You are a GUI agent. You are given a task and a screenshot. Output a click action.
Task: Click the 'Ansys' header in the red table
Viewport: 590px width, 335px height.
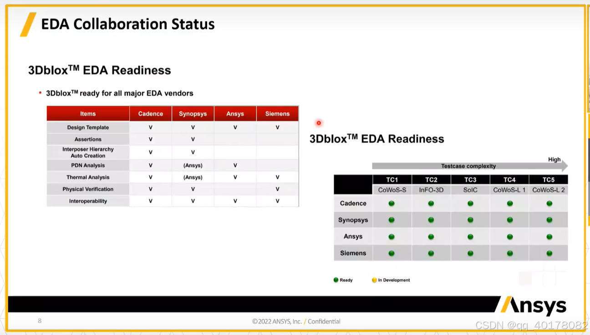coord(235,114)
